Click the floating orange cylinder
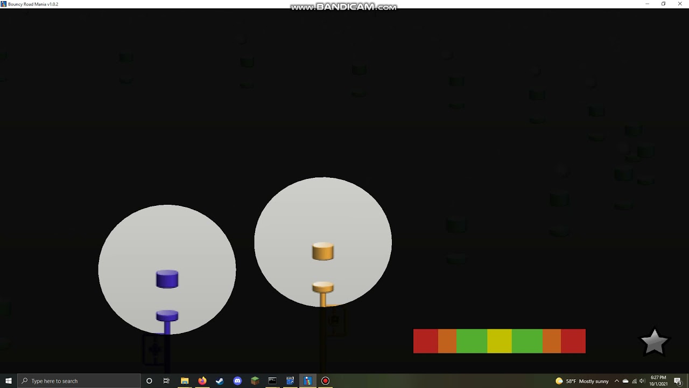 click(x=323, y=252)
